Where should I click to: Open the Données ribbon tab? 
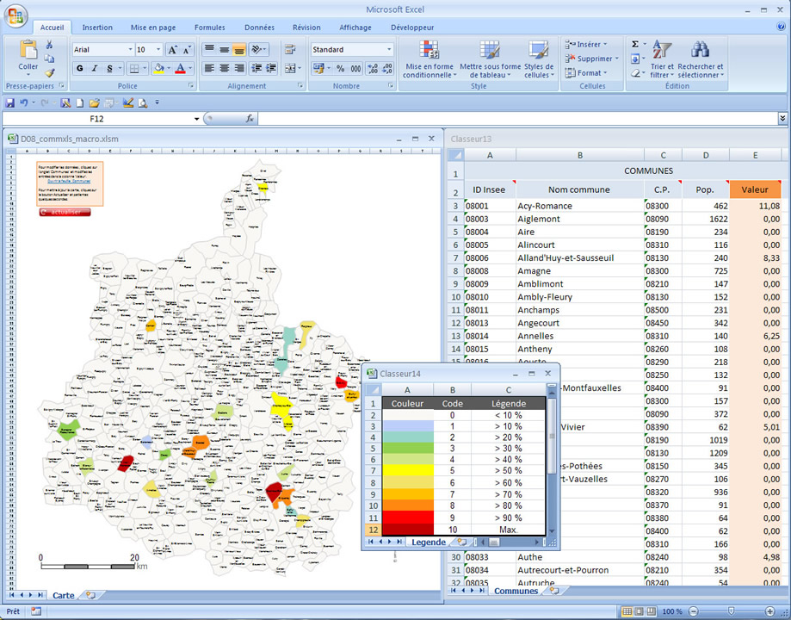pos(259,28)
